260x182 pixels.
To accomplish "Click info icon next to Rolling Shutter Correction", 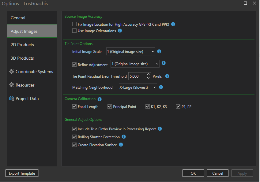I will [124, 137].
